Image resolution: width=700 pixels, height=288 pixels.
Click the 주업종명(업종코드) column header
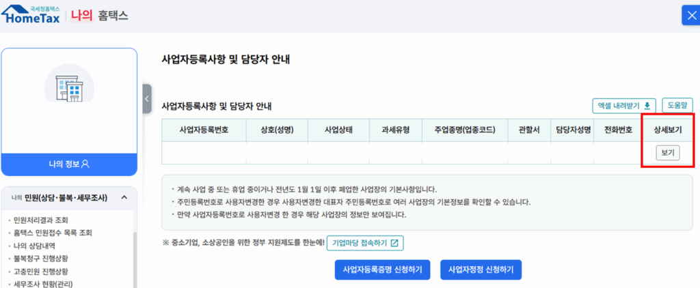tap(464, 130)
